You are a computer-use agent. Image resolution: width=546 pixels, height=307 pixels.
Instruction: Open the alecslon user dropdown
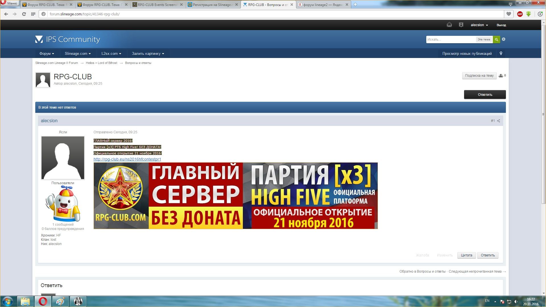(x=479, y=25)
